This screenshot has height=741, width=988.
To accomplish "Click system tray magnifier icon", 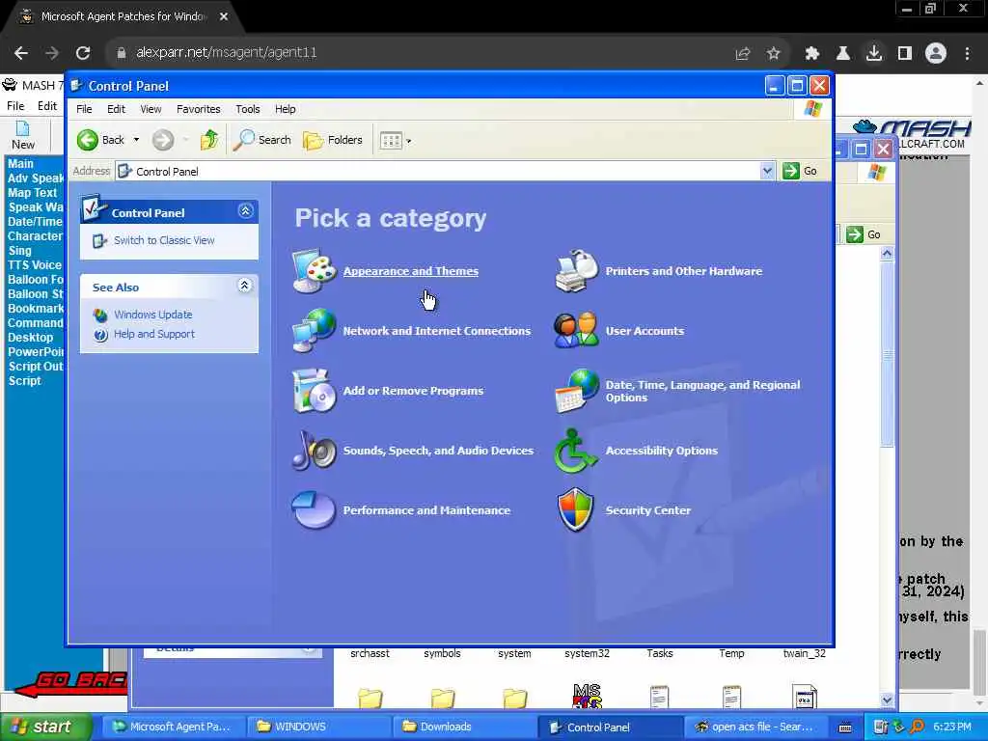I will click(x=917, y=727).
